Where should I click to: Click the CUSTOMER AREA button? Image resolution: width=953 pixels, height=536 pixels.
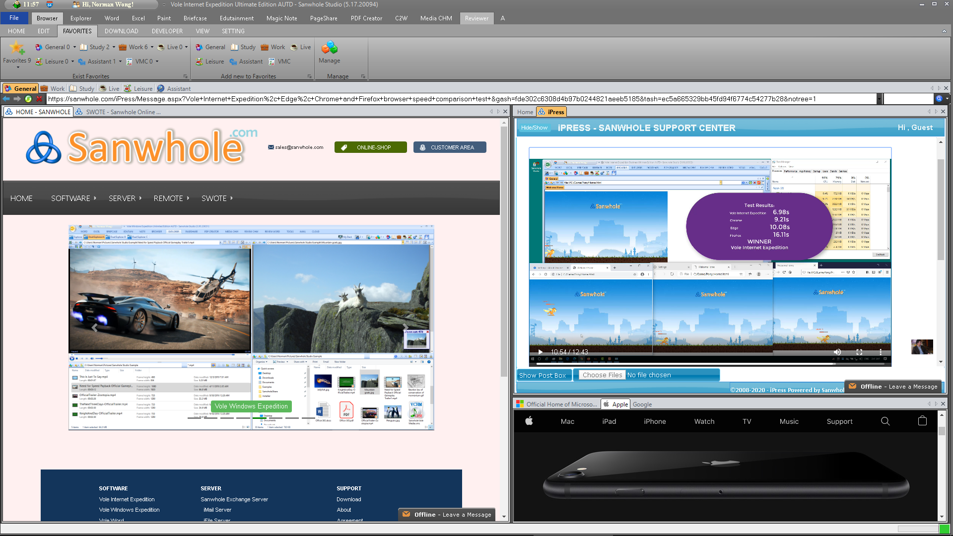(450, 147)
